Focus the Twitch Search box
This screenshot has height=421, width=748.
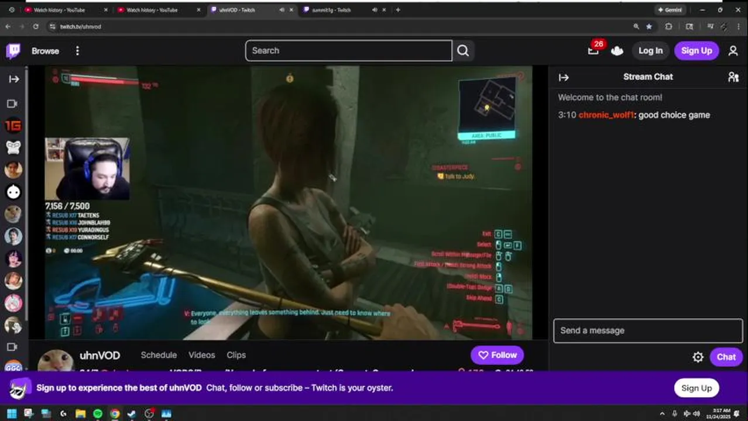tap(348, 50)
